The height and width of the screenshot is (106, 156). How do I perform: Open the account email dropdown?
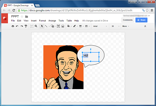pyautogui.click(x=149, y=16)
